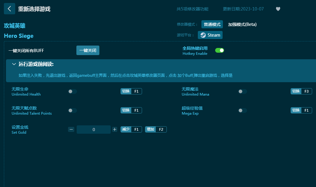Viewport: 316px width, 187px height.
Task: Click the Mega Exp F1 hotkey button
Action: 301,110
